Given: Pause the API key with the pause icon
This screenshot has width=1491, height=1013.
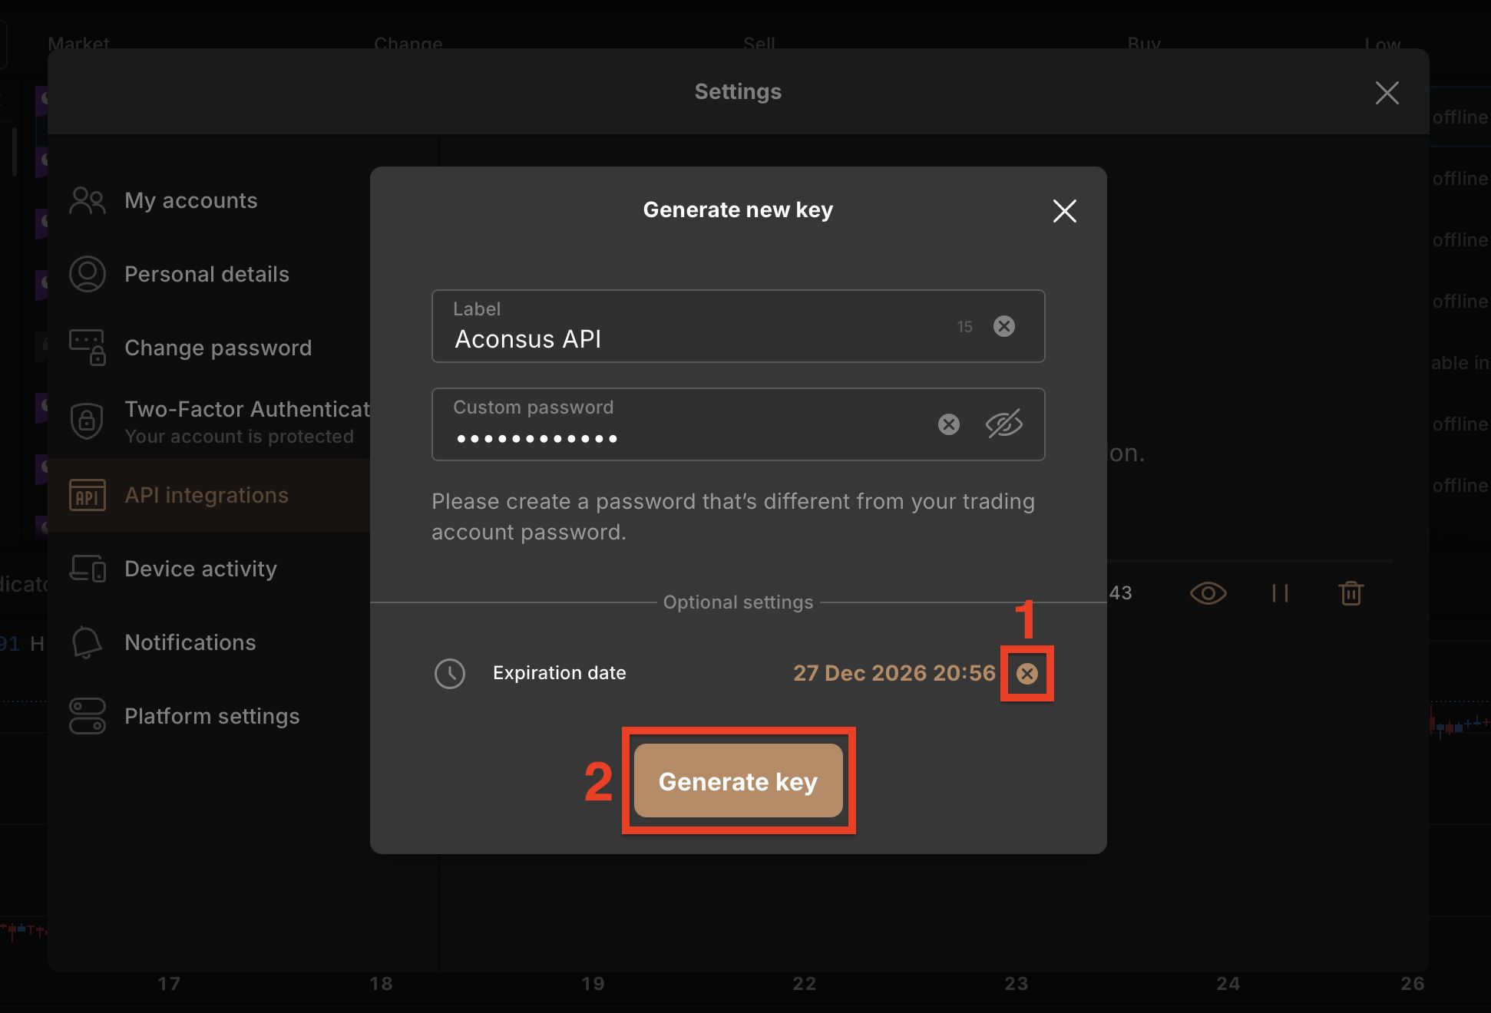Looking at the screenshot, I should (x=1279, y=592).
